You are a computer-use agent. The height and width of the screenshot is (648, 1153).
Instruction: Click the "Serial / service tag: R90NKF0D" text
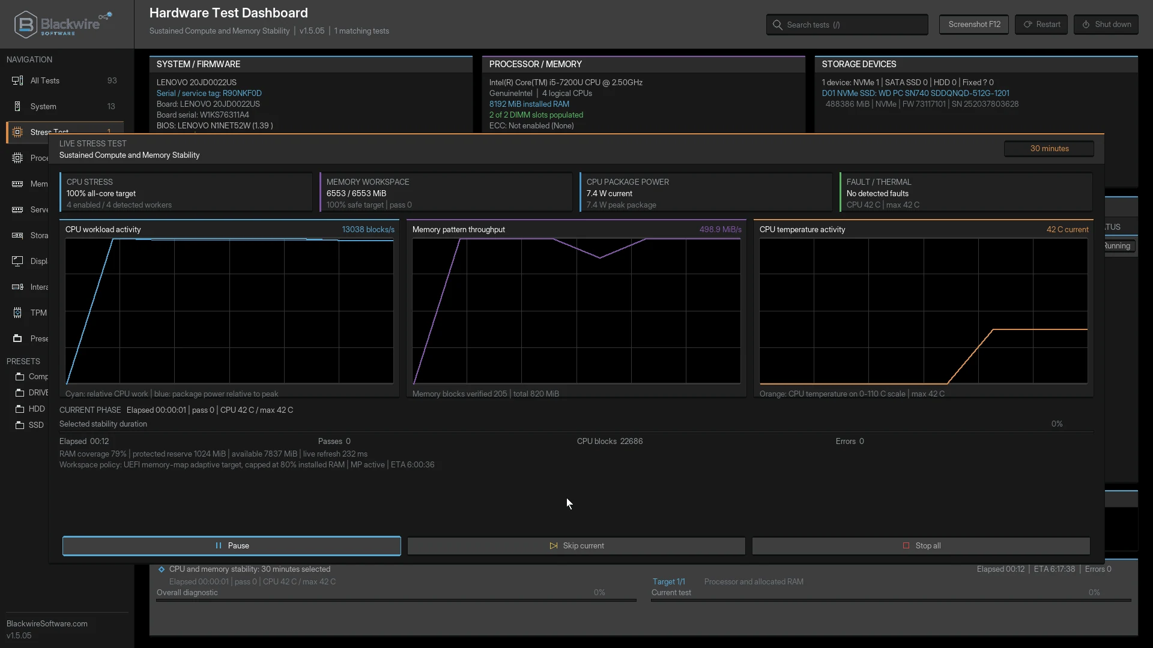pyautogui.click(x=209, y=94)
